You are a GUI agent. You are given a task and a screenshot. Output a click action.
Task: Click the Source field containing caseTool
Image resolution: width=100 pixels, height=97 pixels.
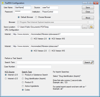(50, 7)
